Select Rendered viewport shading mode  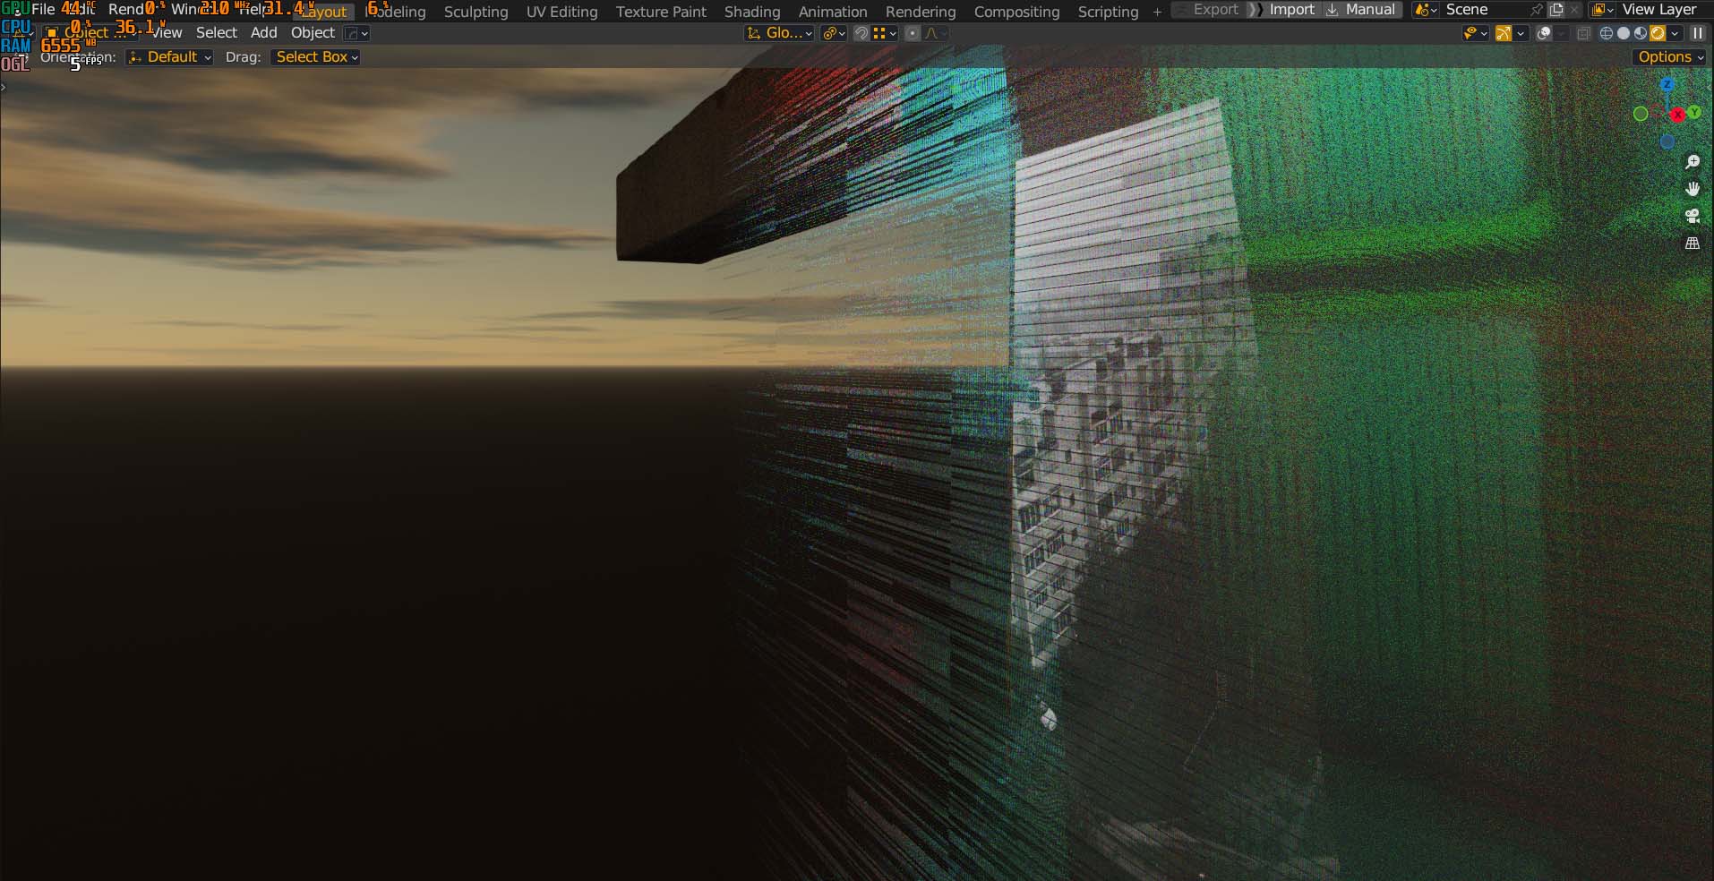click(1657, 33)
